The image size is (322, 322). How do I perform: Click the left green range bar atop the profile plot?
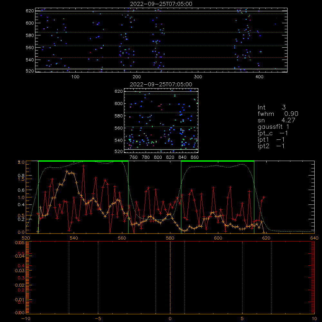[x=83, y=161]
